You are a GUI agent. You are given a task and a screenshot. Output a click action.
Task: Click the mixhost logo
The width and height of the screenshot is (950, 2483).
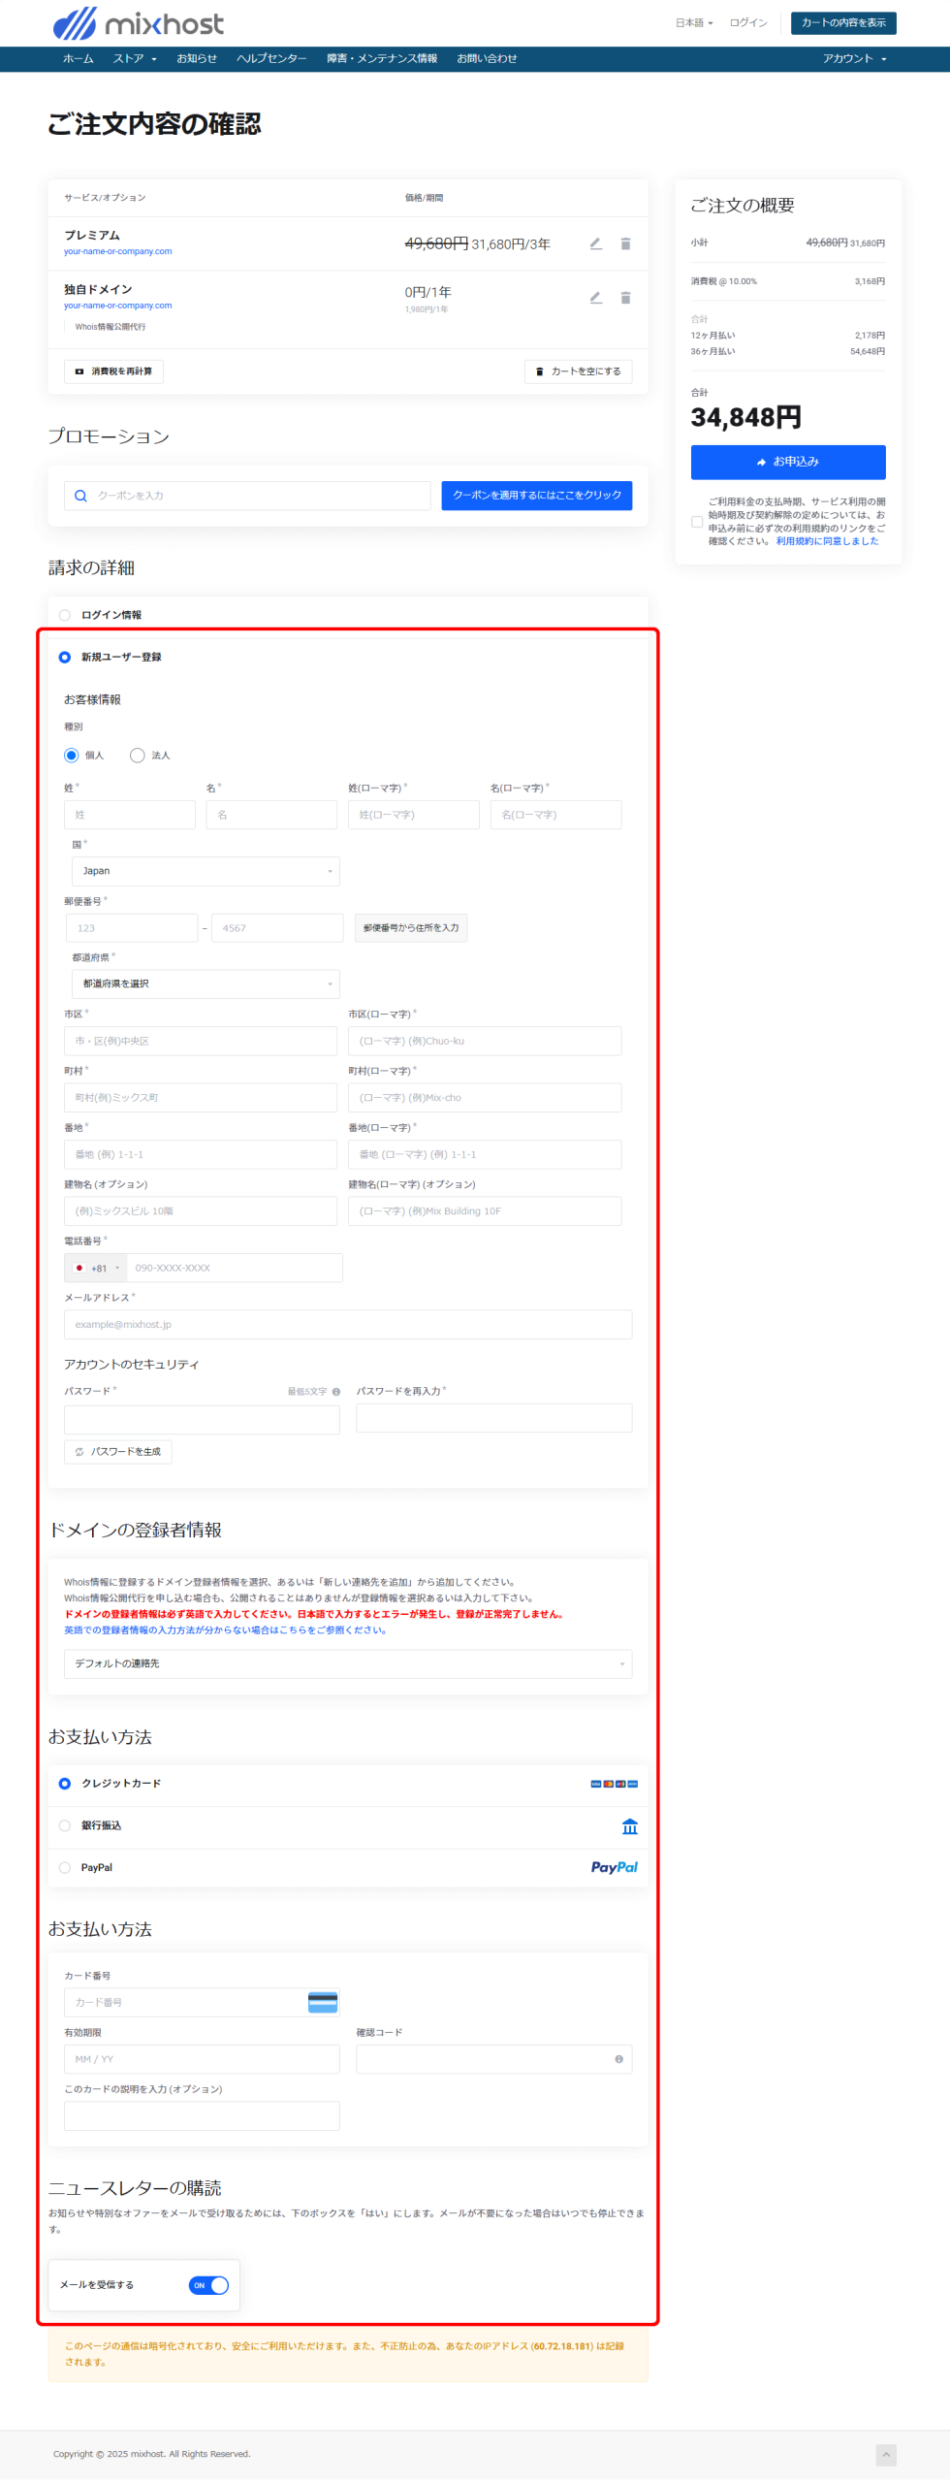click(x=139, y=23)
